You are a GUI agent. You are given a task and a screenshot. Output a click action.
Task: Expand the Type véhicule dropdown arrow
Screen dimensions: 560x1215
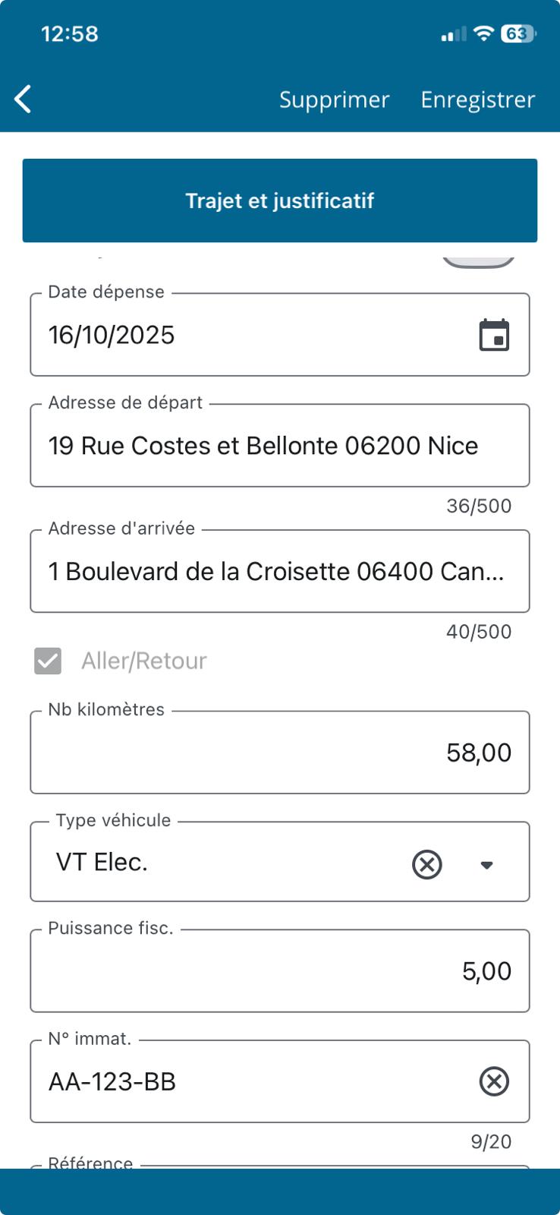487,864
